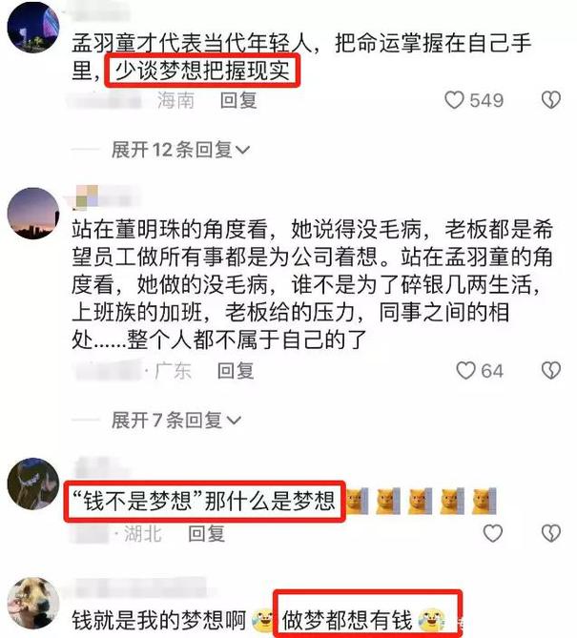
Task: Expand 展开12条回复 replies
Action: [180, 150]
